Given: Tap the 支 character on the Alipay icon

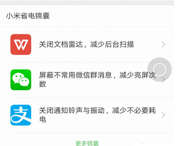Looking at the screenshot, I should pos(21,115).
